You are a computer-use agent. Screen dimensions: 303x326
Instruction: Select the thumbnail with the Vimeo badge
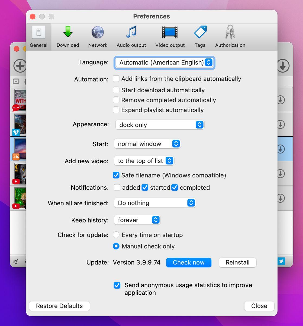click(x=20, y=124)
